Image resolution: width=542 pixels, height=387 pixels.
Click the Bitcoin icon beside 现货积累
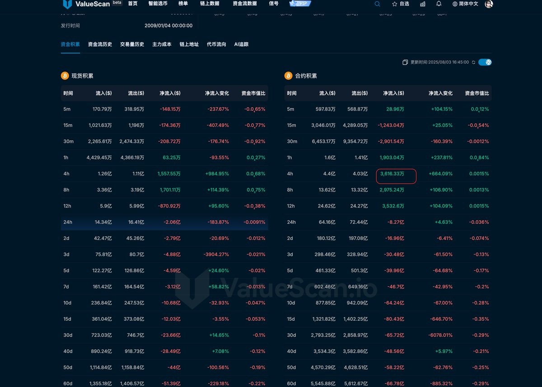tap(65, 76)
